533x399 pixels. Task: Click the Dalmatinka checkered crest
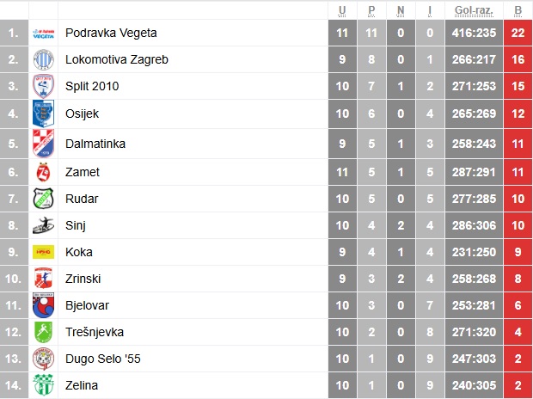(43, 144)
